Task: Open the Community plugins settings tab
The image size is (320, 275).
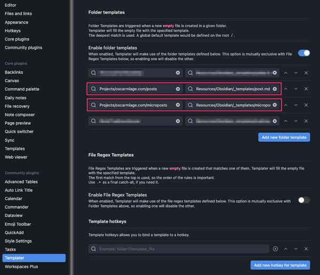Action: pyautogui.click(x=23, y=48)
